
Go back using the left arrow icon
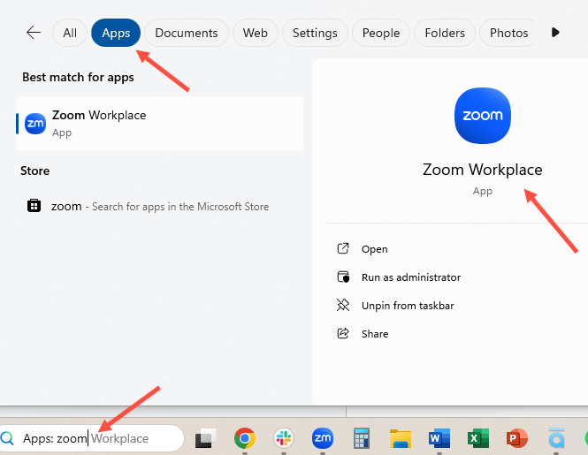click(x=34, y=33)
